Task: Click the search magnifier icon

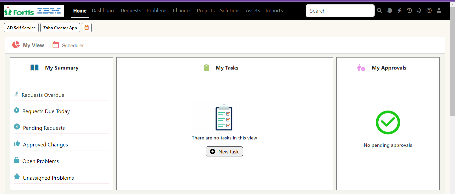Action: [379, 11]
